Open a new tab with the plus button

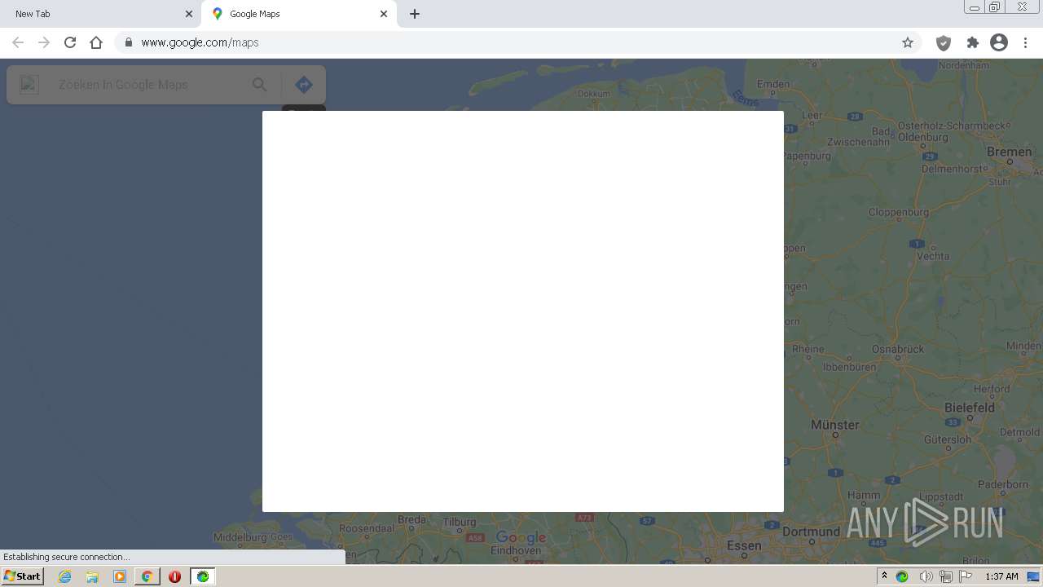414,14
